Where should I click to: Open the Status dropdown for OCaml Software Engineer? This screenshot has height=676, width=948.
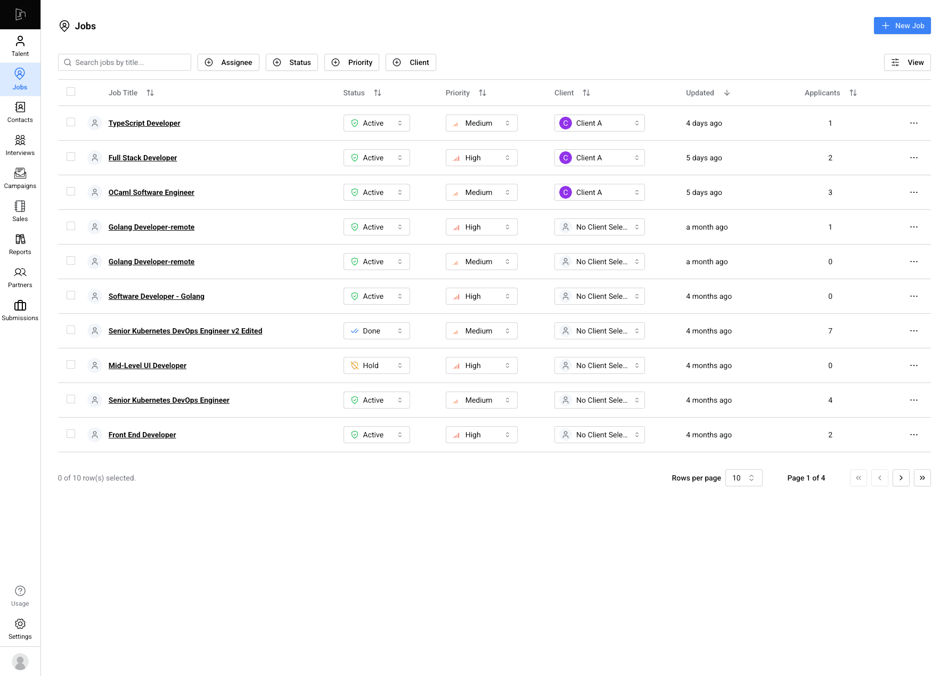[377, 192]
